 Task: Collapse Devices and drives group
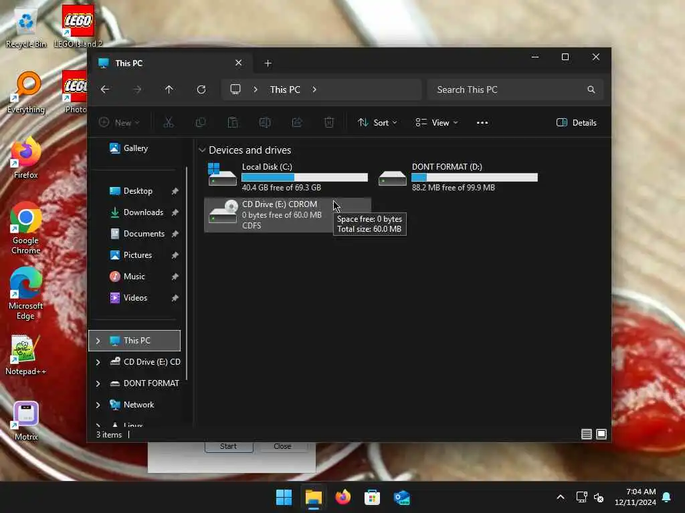pyautogui.click(x=202, y=150)
